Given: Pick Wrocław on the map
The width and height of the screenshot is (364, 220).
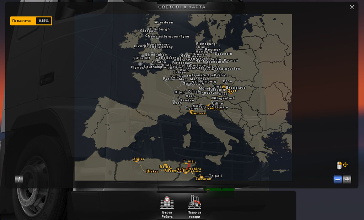Looking at the screenshot, I should (x=232, y=68).
